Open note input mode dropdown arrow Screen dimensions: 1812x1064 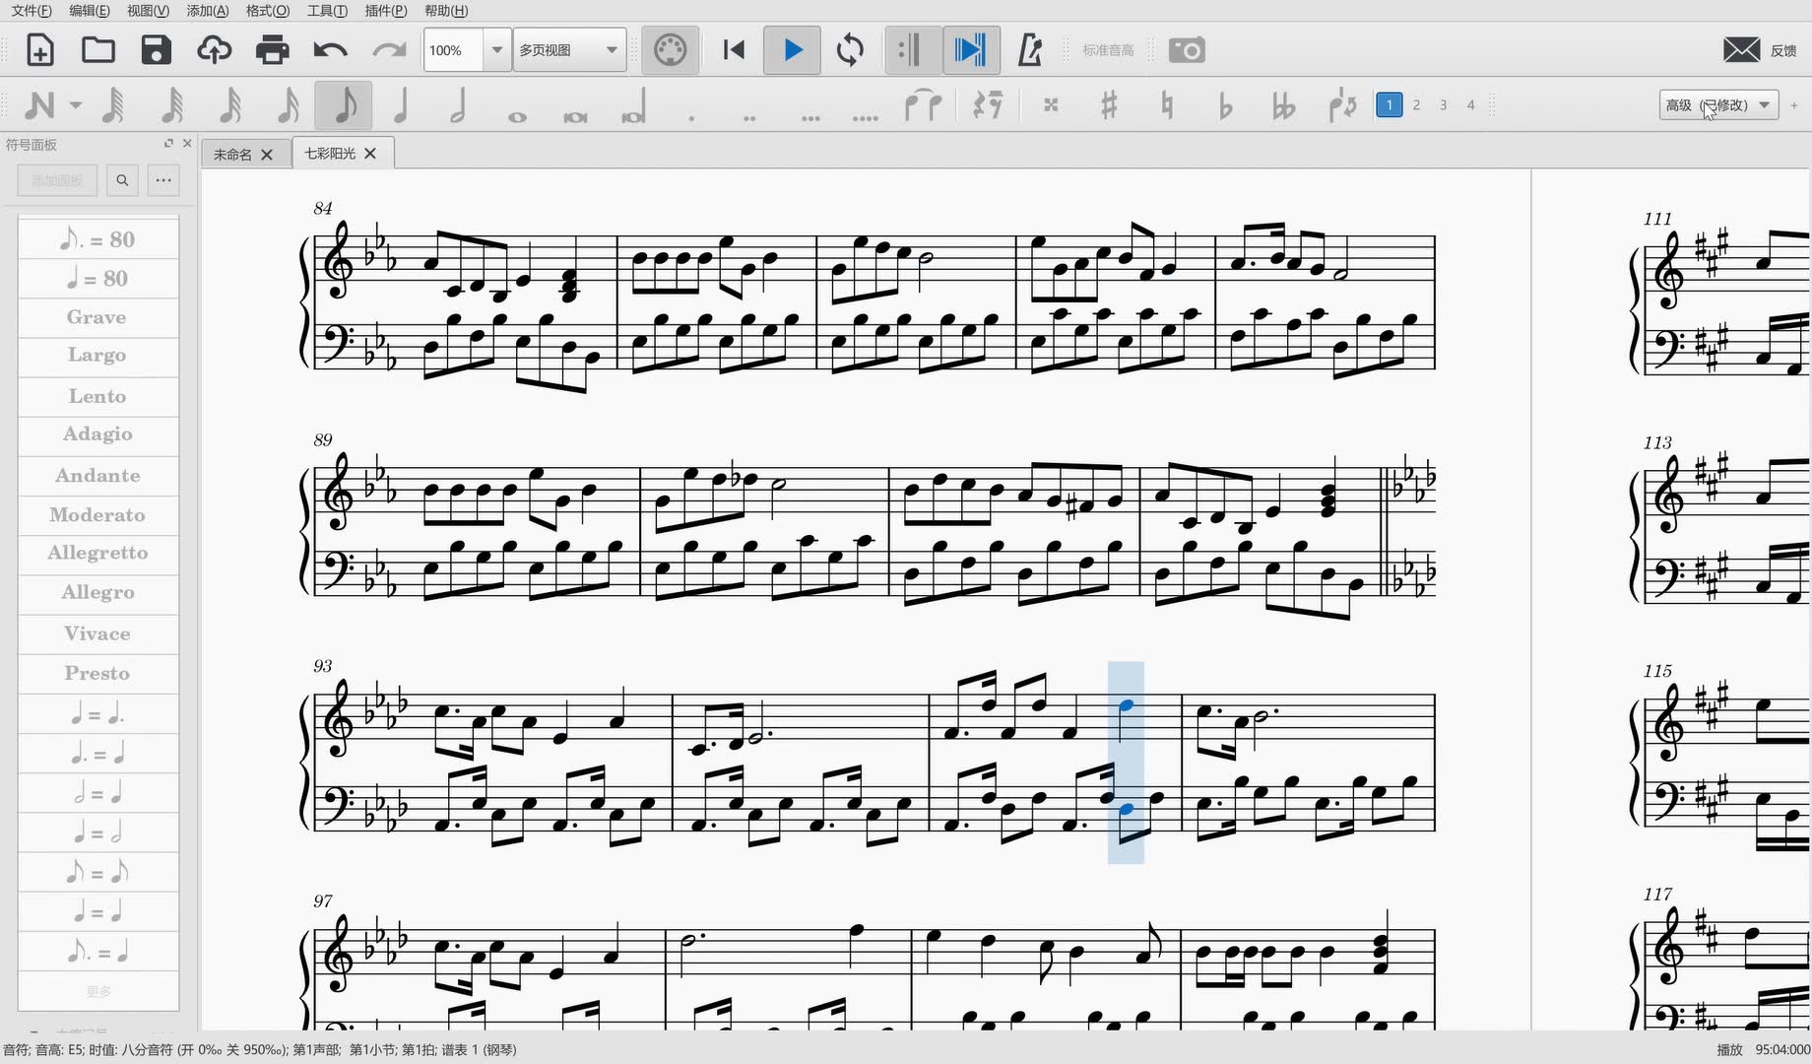tap(76, 105)
